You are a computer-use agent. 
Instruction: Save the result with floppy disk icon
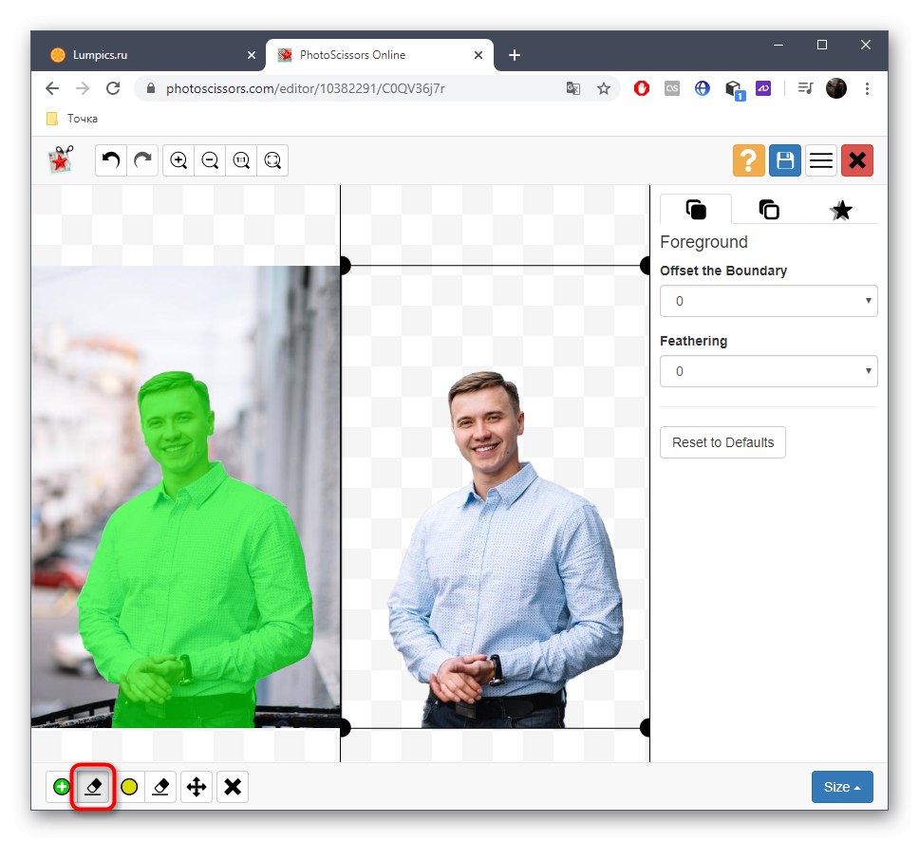[x=785, y=160]
